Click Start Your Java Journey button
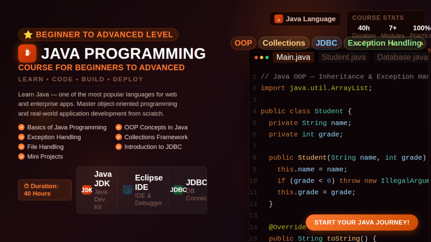Screen dimensions: 431x242 [362, 222]
